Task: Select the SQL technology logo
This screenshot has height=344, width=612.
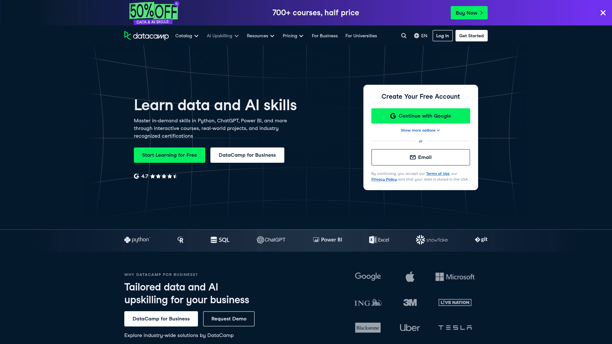Action: click(220, 240)
